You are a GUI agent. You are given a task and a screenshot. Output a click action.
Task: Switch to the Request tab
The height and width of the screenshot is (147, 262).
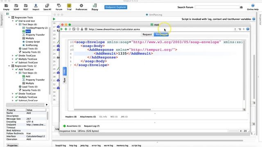click(x=147, y=34)
